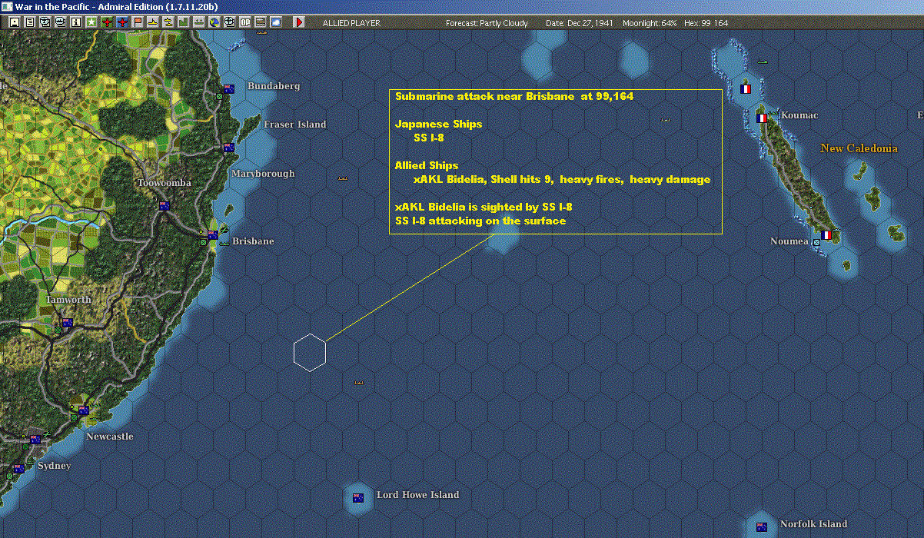Click ship icon inside the combat report box
The width and height of the screenshot is (924, 538).
[666, 120]
